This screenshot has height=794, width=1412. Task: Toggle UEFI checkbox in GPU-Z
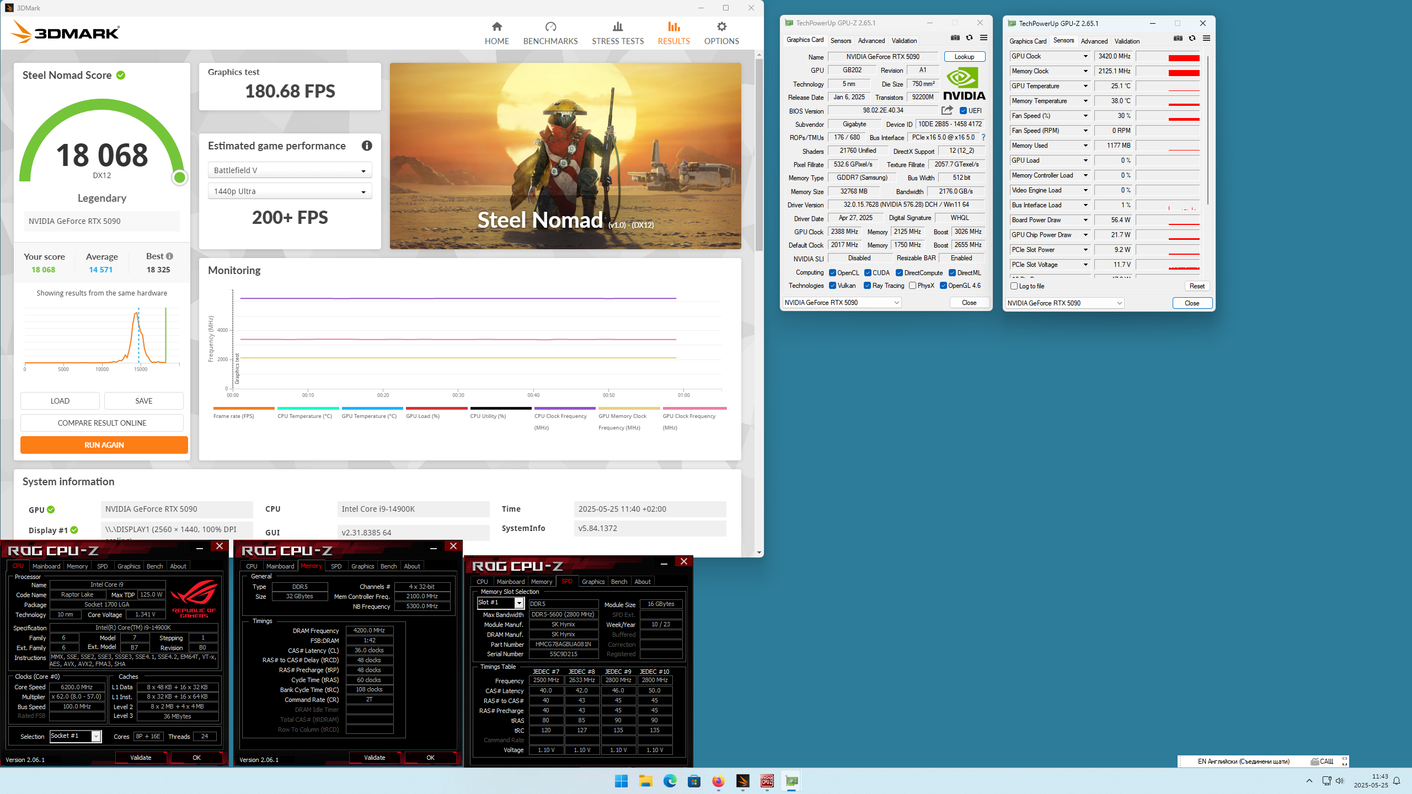tap(963, 111)
